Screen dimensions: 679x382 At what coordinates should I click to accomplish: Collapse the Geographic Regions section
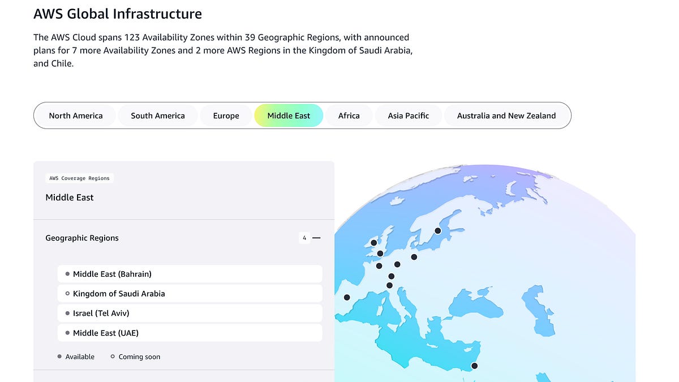[x=316, y=238]
